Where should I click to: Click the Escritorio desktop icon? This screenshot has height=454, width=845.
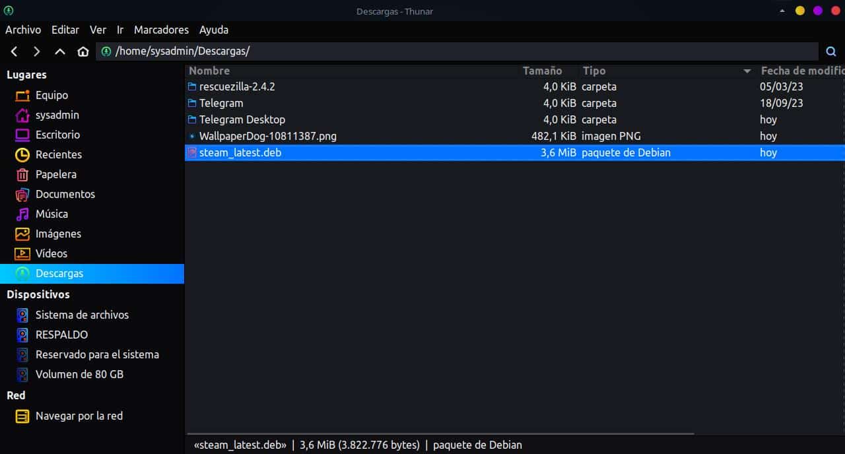pyautogui.click(x=22, y=135)
